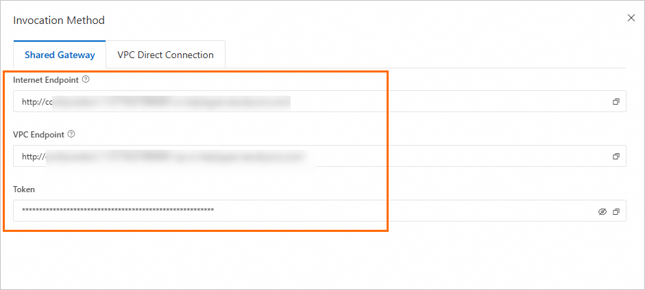Copy the VPC Endpoint URL

pos(616,156)
